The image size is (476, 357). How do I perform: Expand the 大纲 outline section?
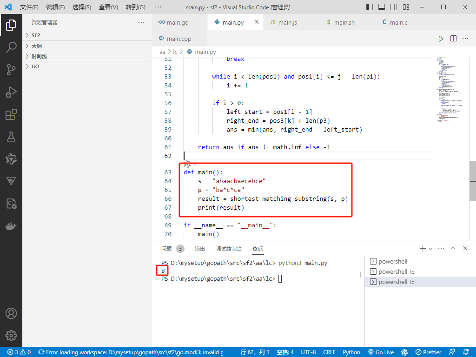(x=87, y=46)
